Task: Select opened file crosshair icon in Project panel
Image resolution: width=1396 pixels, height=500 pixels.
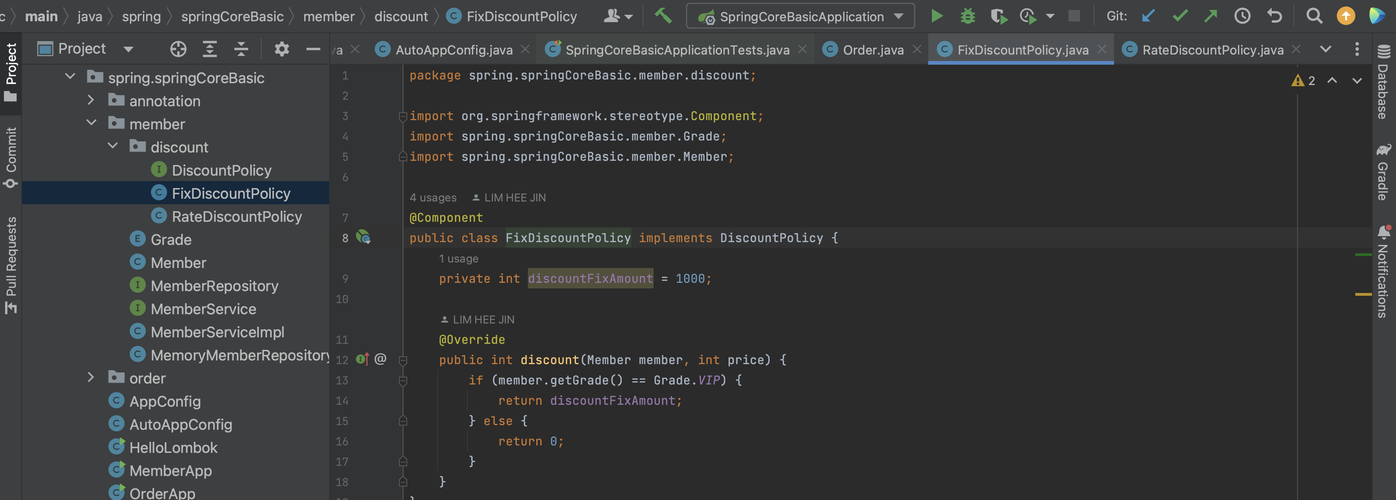Action: click(x=178, y=49)
